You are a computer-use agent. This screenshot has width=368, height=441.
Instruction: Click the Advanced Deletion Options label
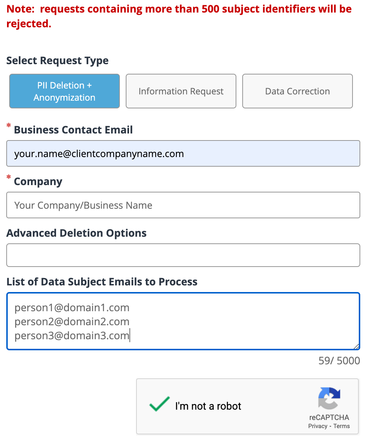pos(77,233)
